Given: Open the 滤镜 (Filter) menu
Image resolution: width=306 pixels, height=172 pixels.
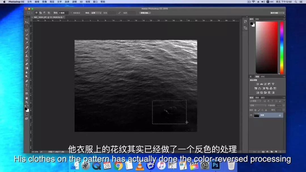Looking at the screenshot, I should tap(74, 2).
